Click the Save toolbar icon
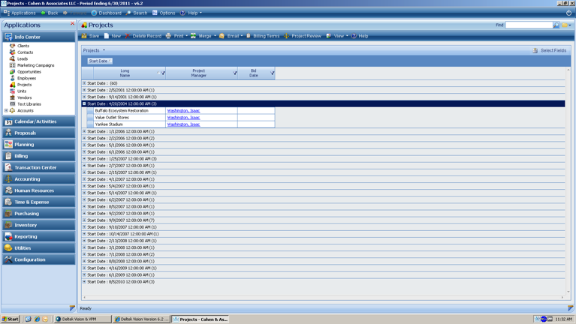The image size is (576, 324). point(85,36)
